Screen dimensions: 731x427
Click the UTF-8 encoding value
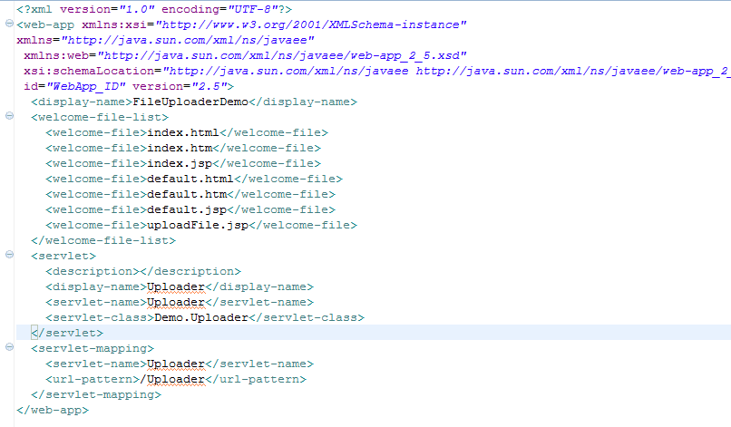pyautogui.click(x=252, y=9)
